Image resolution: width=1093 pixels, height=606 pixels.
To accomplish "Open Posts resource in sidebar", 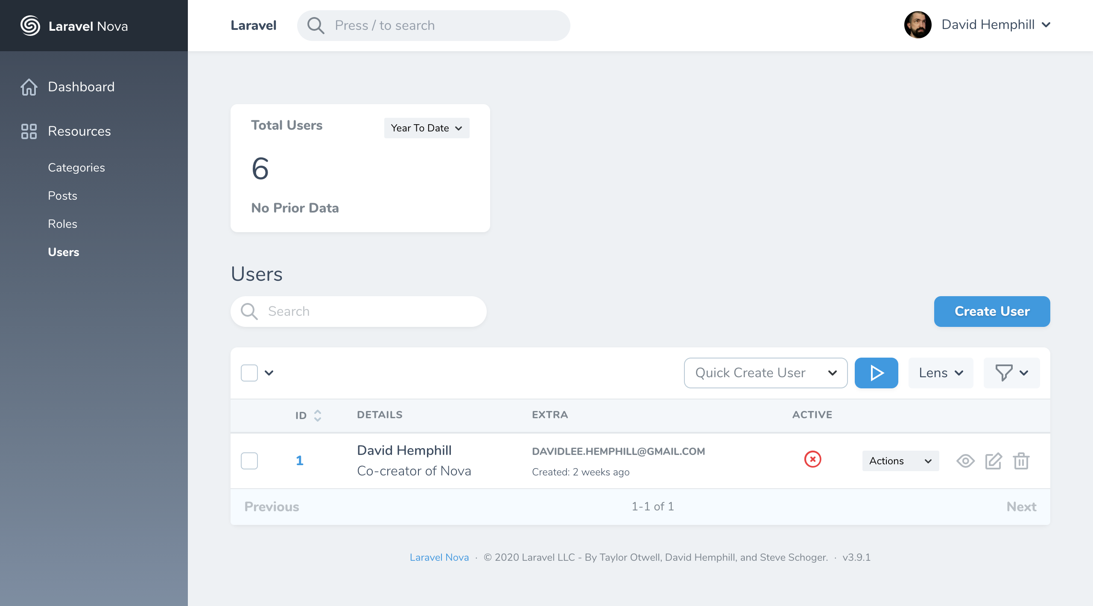I will [x=62, y=196].
